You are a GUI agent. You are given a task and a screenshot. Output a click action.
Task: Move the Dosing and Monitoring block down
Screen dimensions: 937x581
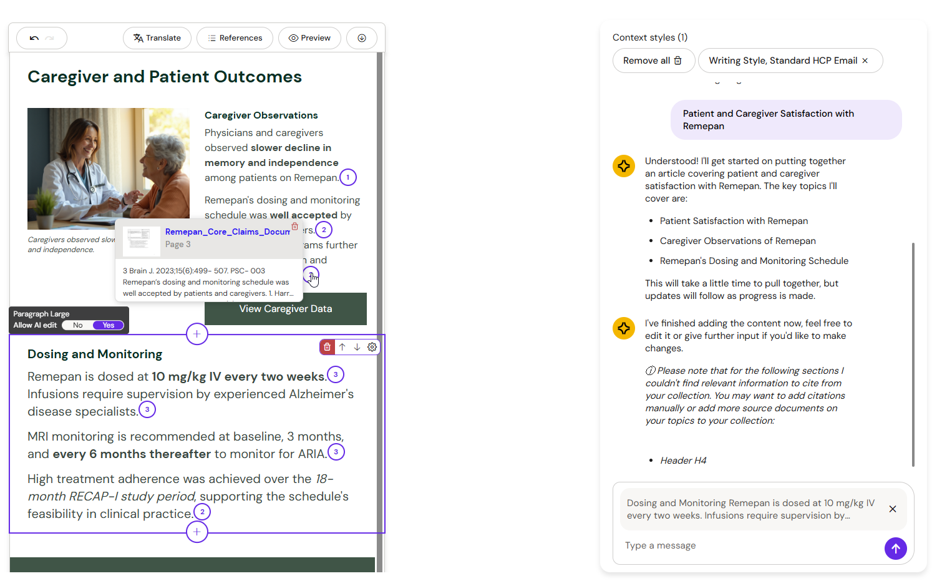[x=357, y=347]
